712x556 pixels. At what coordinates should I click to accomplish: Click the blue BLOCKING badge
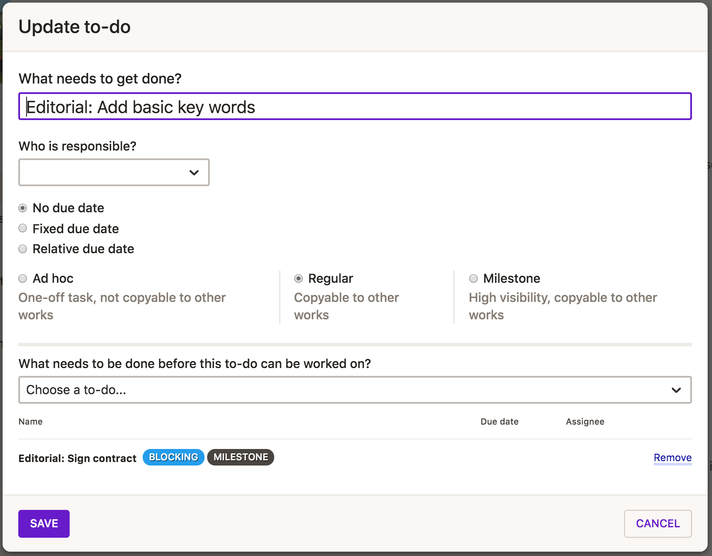point(173,457)
